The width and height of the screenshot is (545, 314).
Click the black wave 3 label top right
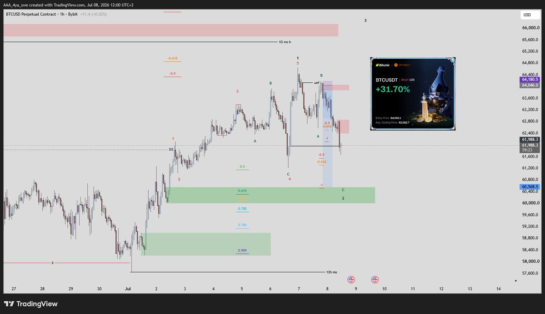pos(365,20)
